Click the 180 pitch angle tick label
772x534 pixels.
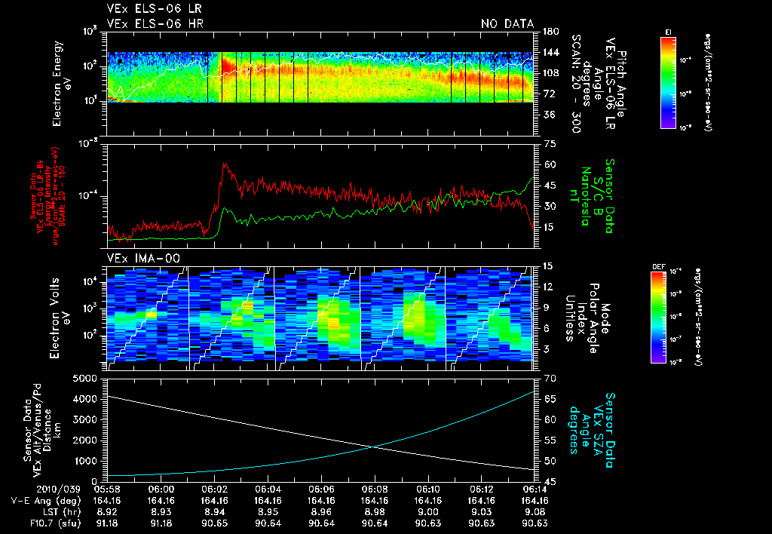point(551,32)
